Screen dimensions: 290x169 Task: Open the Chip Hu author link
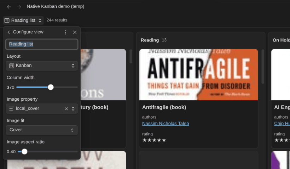click(282, 124)
